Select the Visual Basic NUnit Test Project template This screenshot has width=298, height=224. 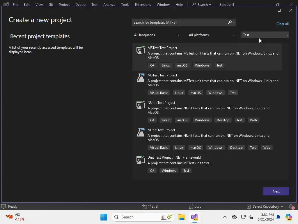(207, 139)
